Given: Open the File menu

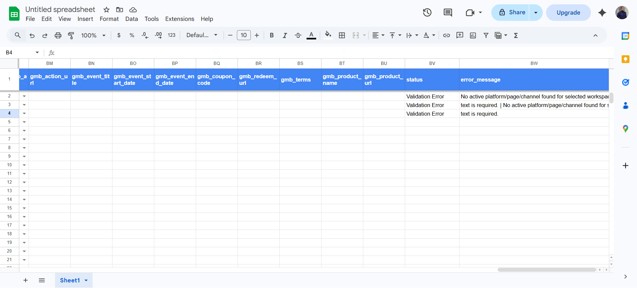Looking at the screenshot, I should (x=30, y=19).
